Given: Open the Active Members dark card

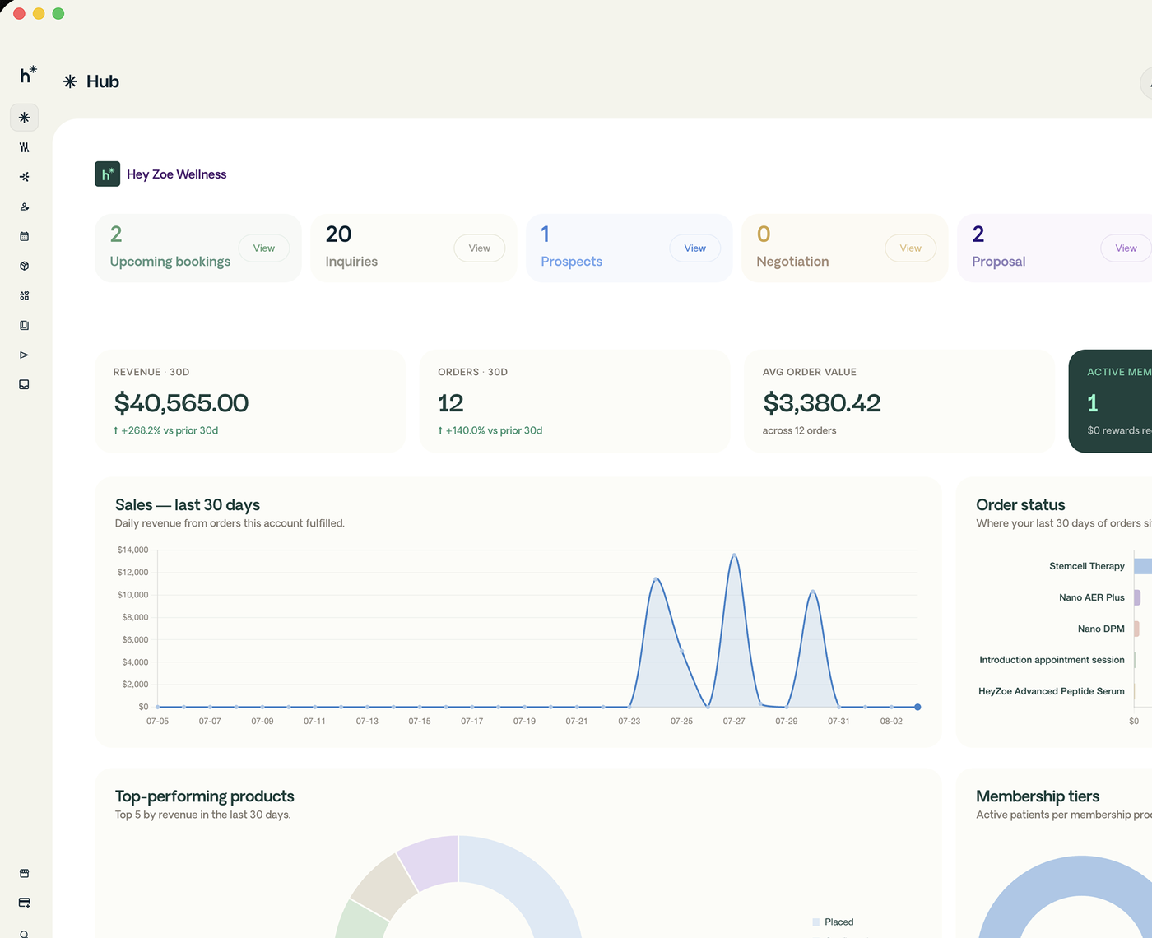Looking at the screenshot, I should tap(1110, 401).
